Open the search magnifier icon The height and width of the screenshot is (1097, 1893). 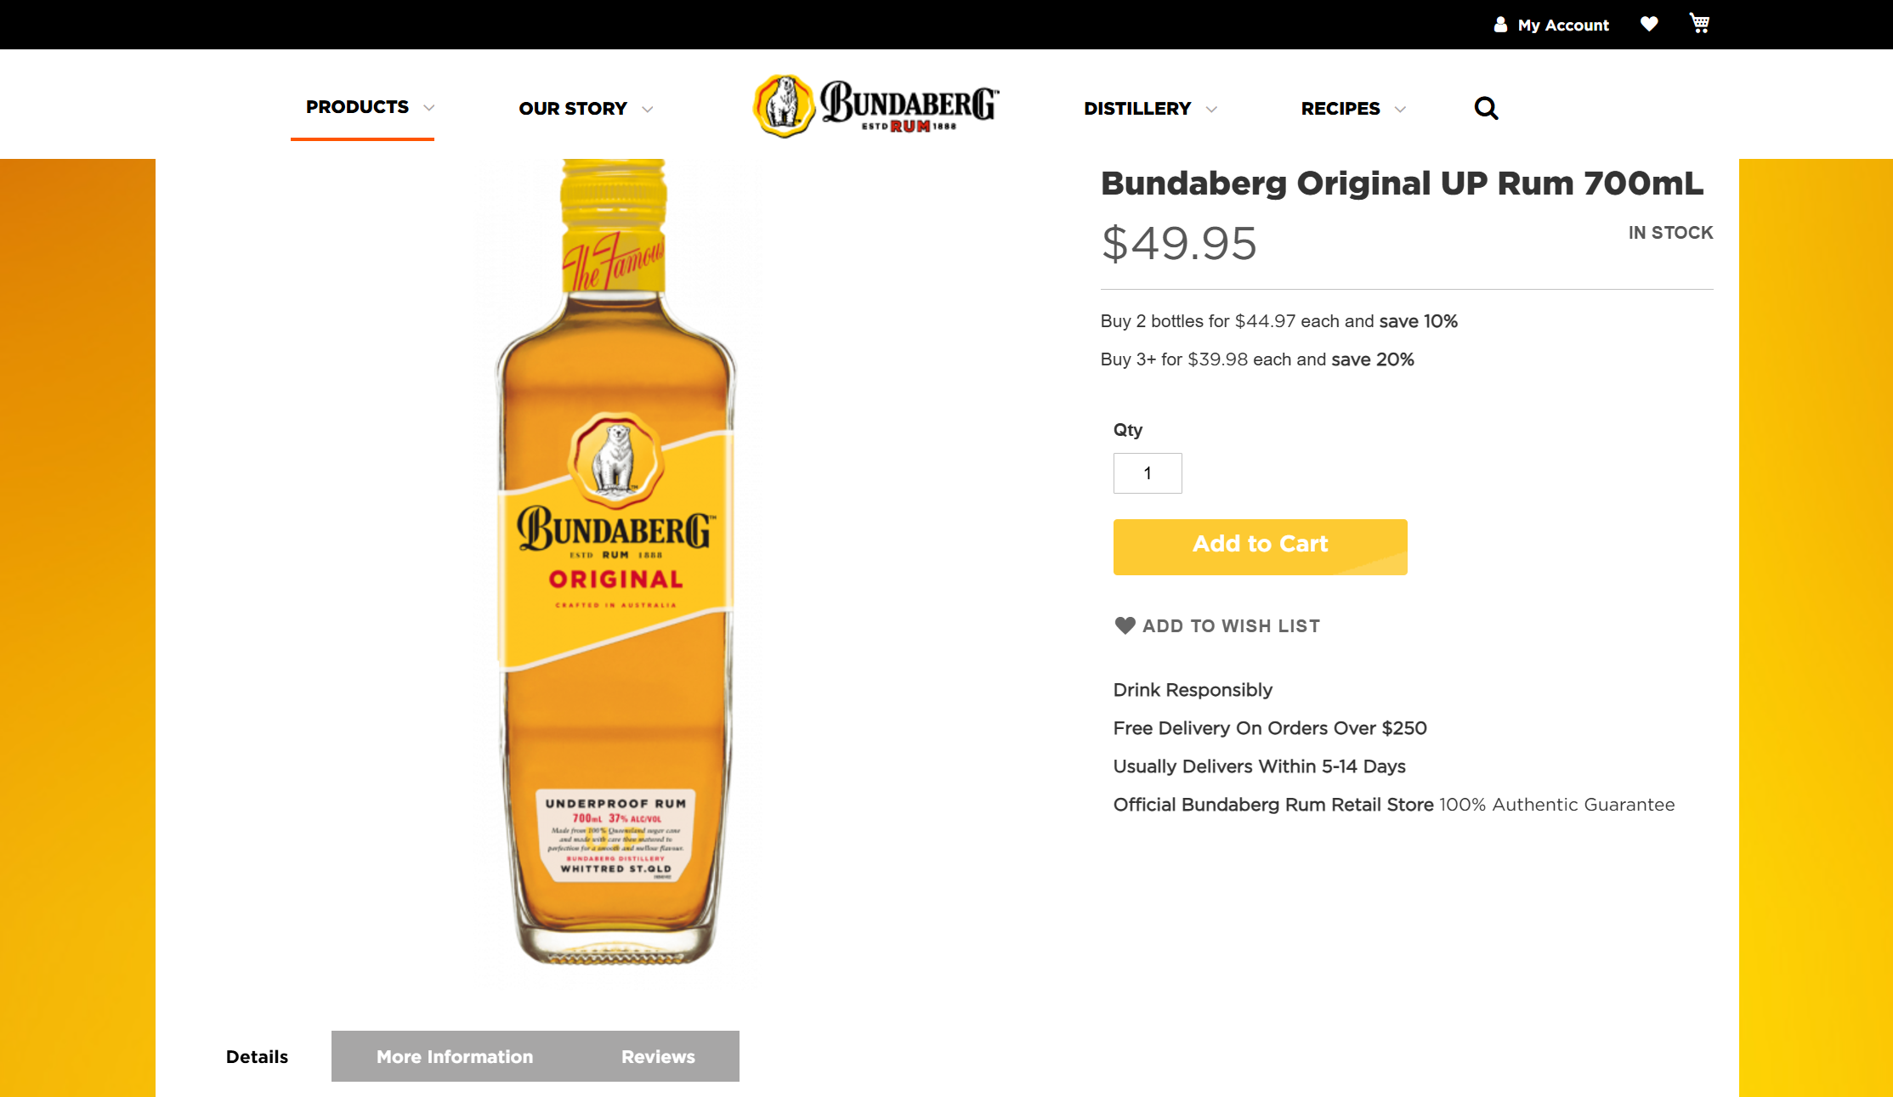click(1486, 108)
